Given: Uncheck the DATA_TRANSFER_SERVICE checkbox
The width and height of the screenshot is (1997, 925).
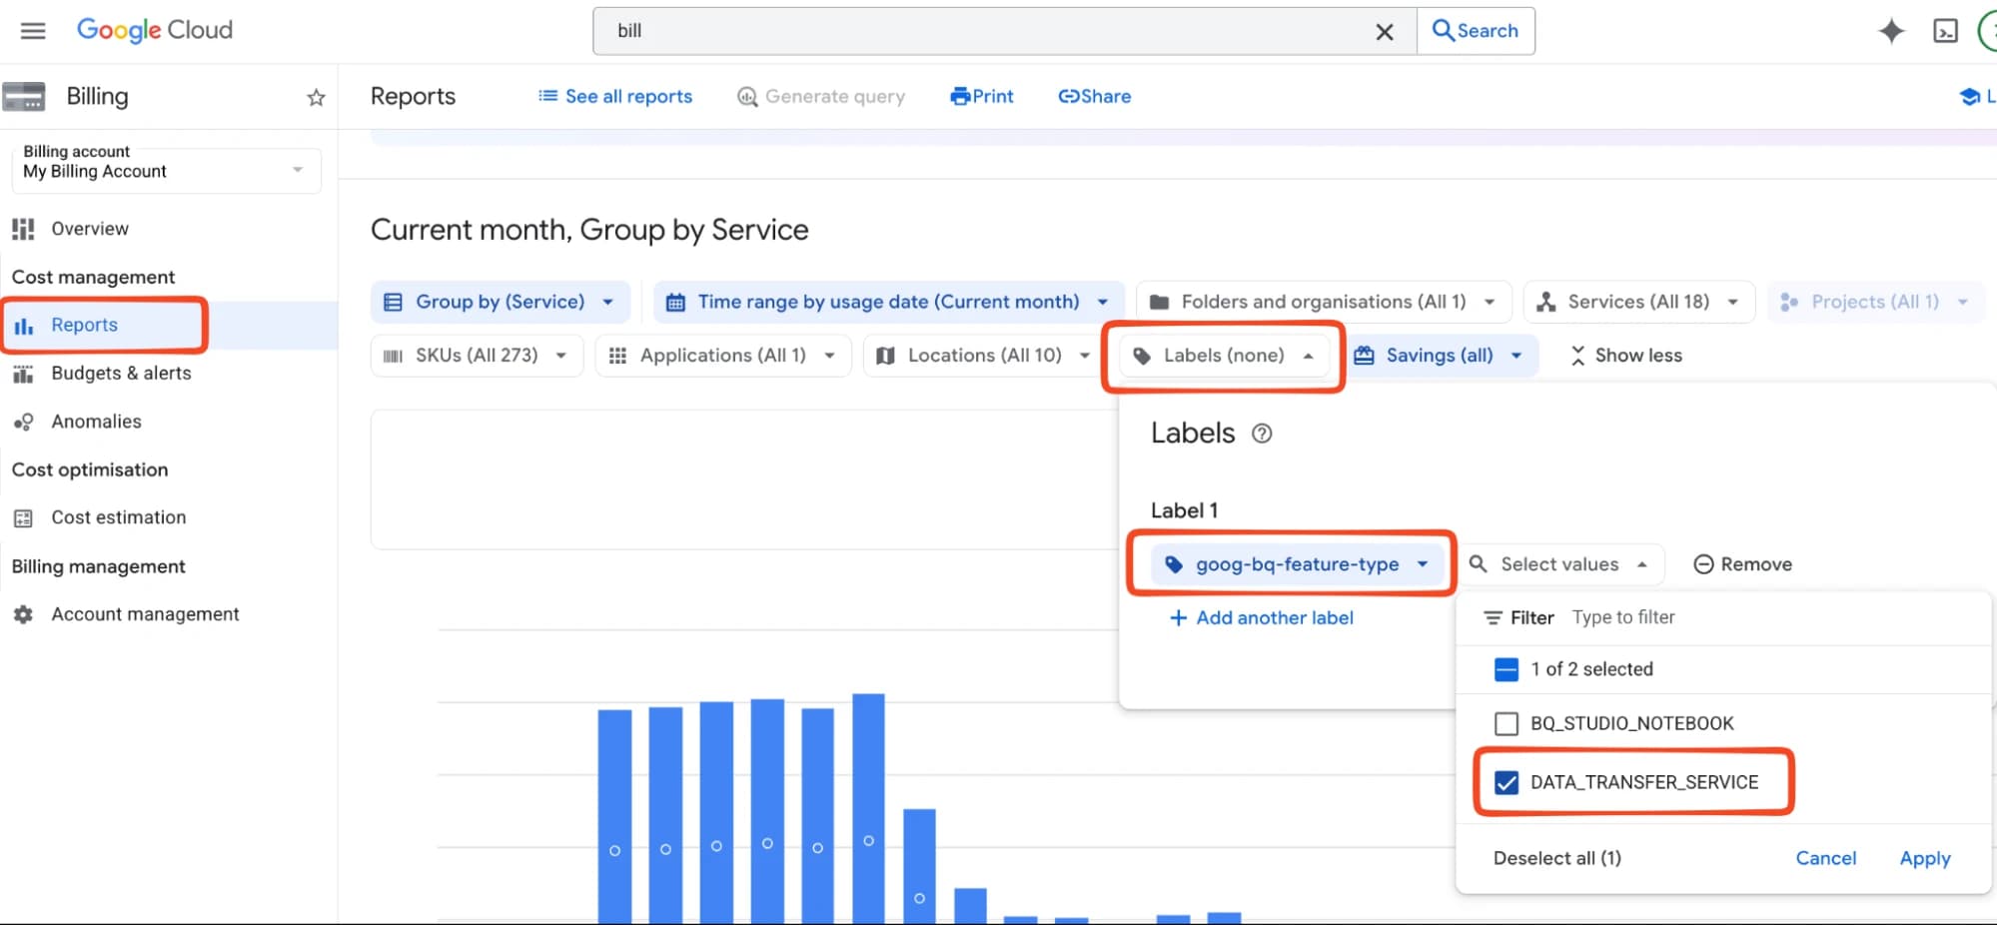Looking at the screenshot, I should 1505,782.
